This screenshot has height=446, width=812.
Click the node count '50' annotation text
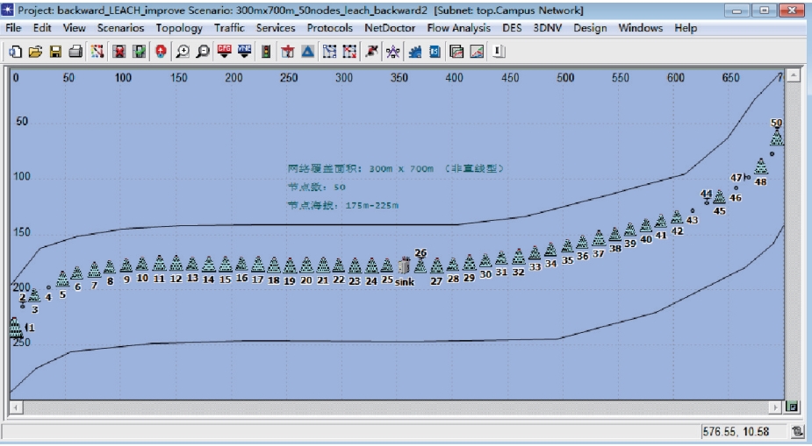pos(339,188)
